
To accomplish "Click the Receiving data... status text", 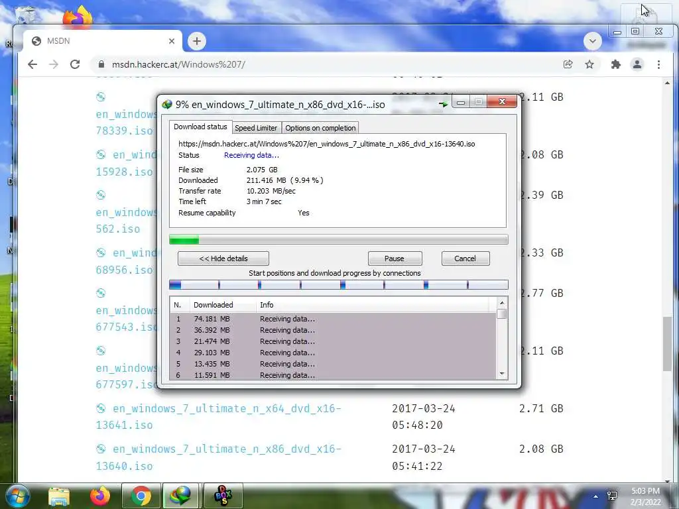I will click(x=251, y=155).
